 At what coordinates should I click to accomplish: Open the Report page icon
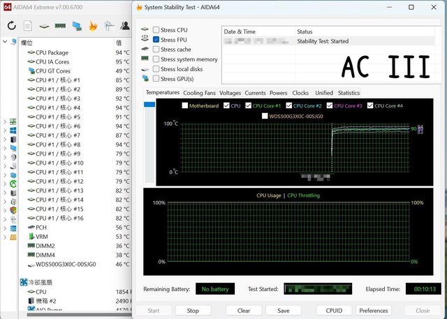[27, 26]
